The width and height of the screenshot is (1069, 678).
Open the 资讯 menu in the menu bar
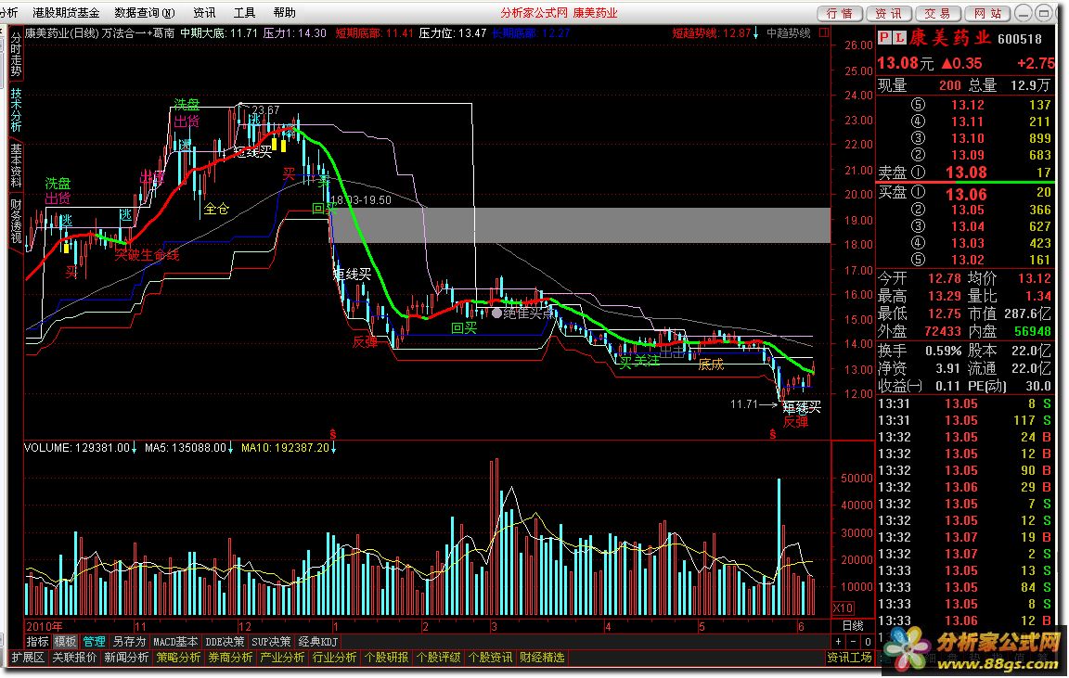[x=204, y=12]
